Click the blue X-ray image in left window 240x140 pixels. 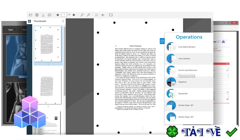[x=16, y=56]
